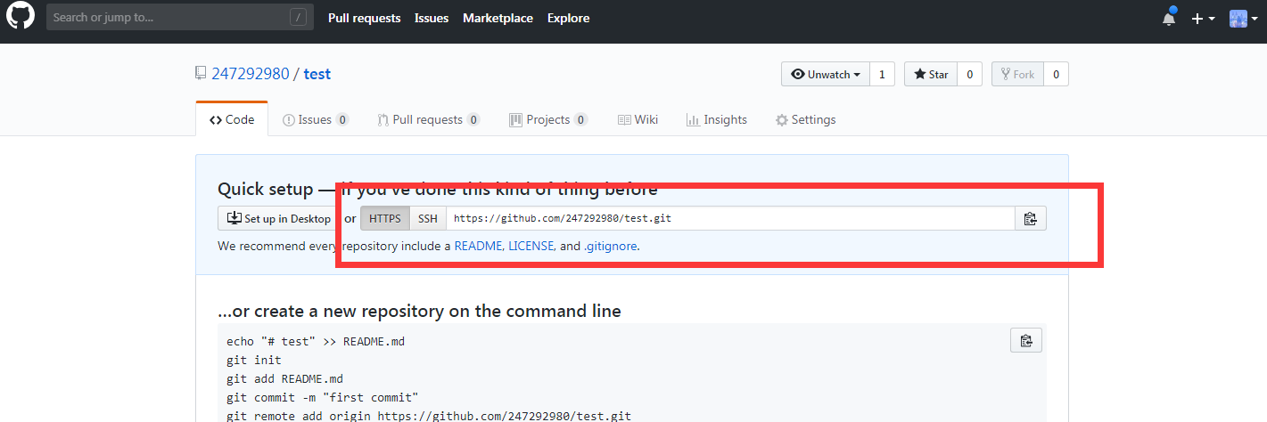Select the SSH protocol toggle

pyautogui.click(x=428, y=218)
